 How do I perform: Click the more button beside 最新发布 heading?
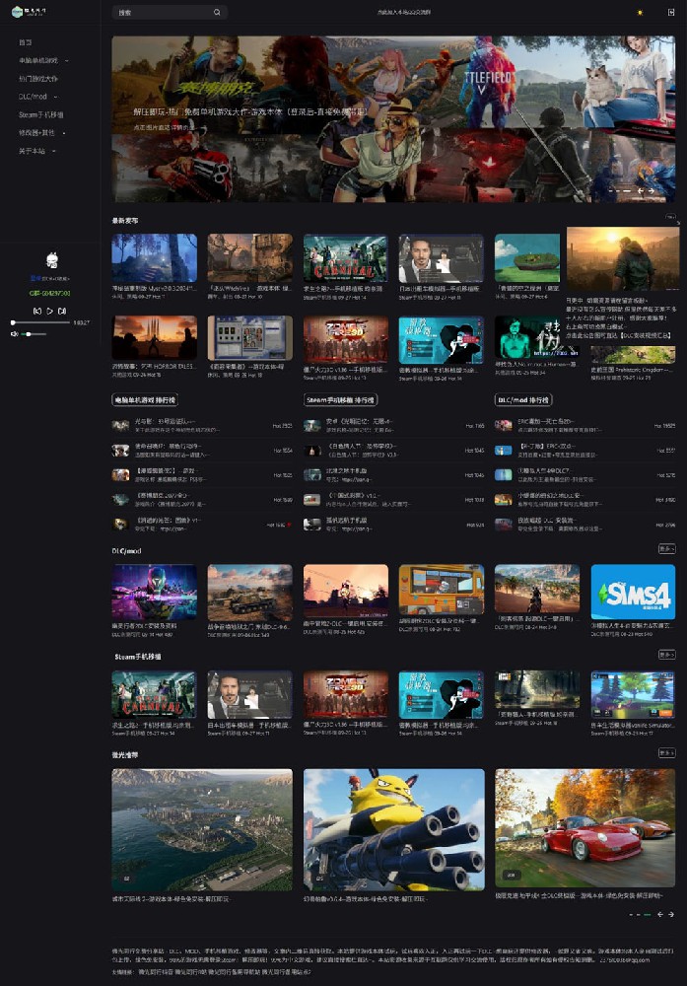[x=670, y=218]
